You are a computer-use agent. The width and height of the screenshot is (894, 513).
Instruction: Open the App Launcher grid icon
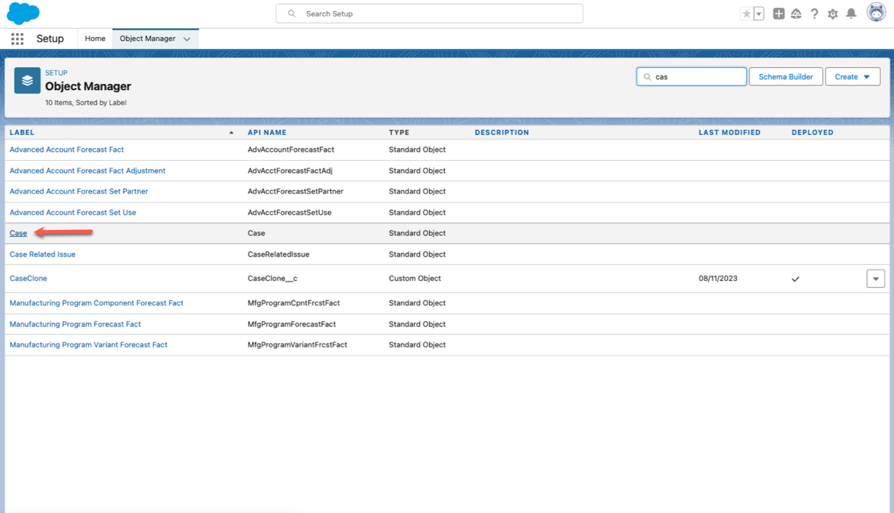tap(18, 39)
